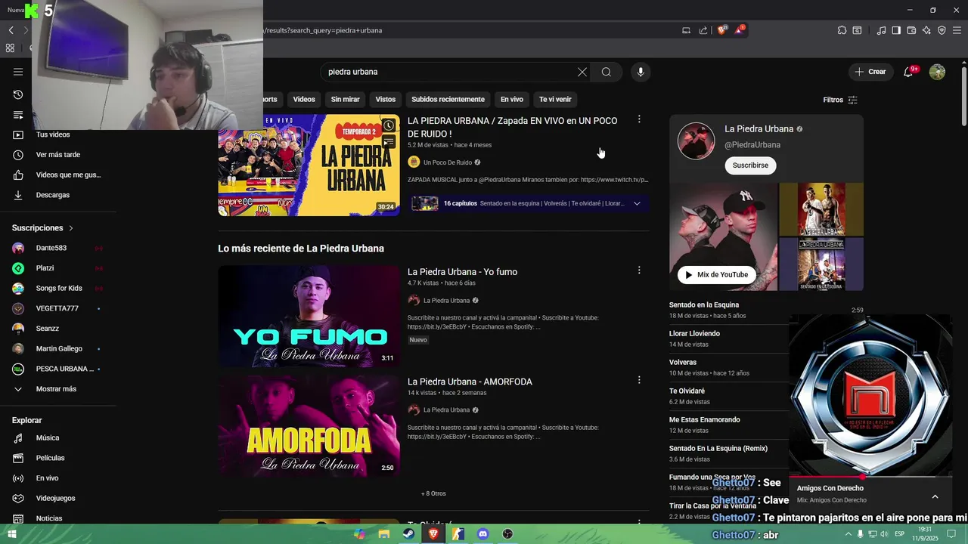Click the browser back arrow
Image resolution: width=968 pixels, height=544 pixels.
coord(11,30)
